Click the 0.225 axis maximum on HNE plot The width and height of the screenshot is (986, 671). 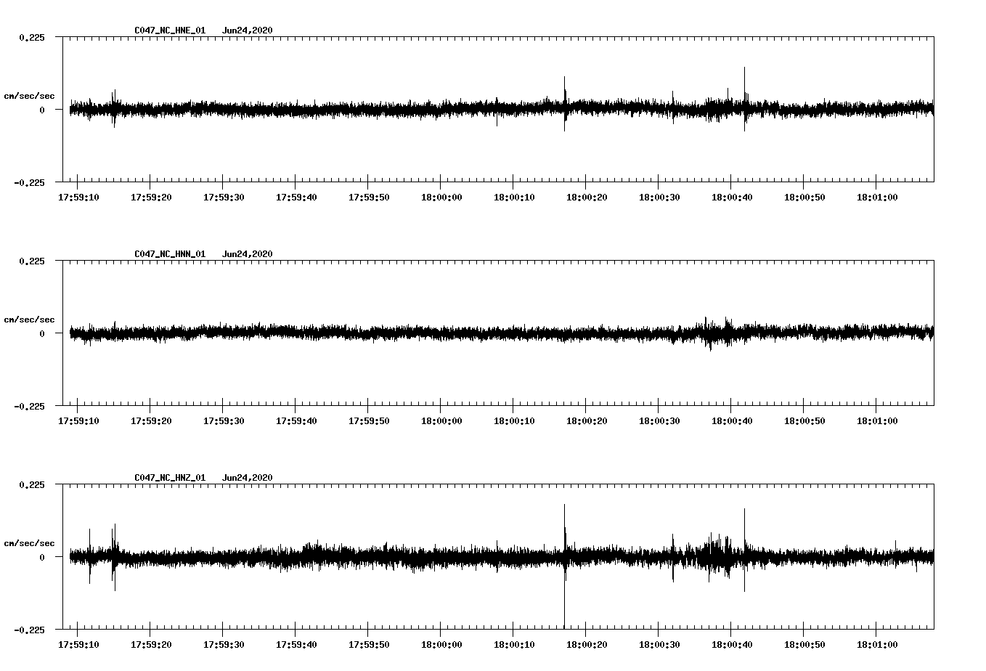31,38
